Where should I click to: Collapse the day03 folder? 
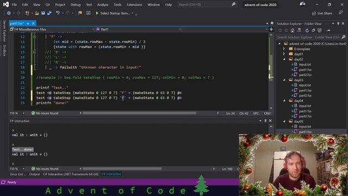[x=284, y=80]
